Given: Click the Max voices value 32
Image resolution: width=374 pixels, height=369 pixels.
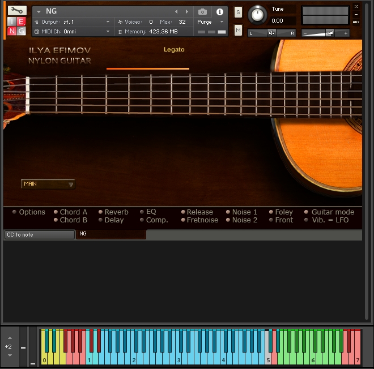Looking at the screenshot, I should point(182,22).
